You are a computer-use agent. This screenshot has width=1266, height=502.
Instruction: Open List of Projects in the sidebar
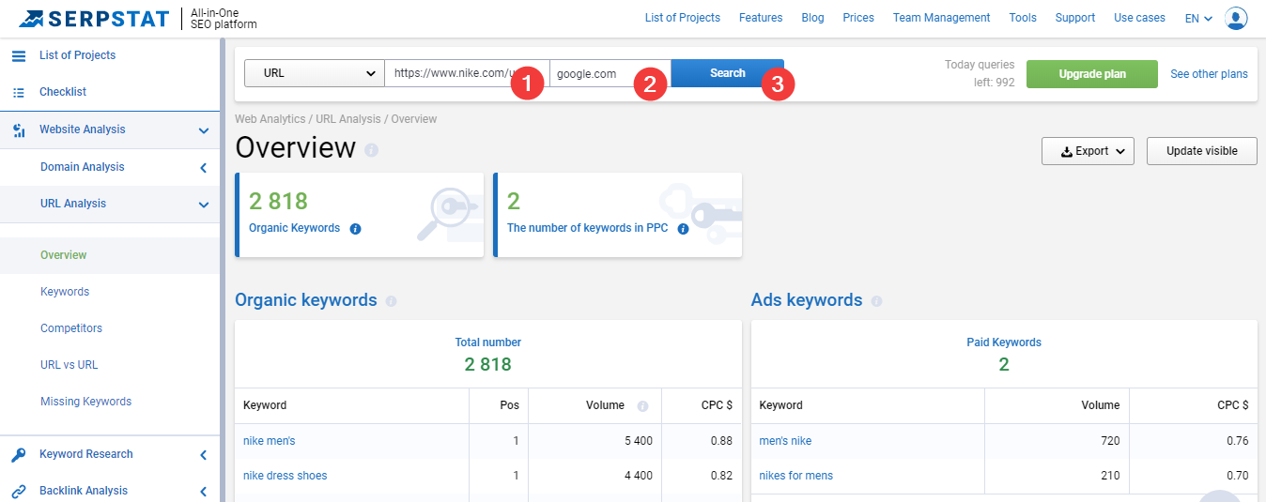pos(77,55)
